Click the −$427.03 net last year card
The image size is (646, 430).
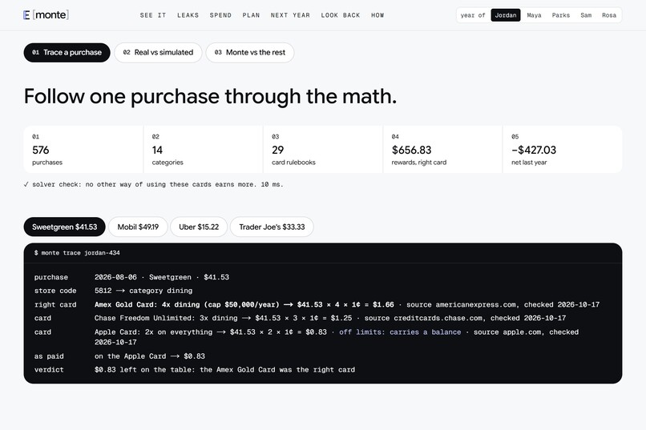563,150
